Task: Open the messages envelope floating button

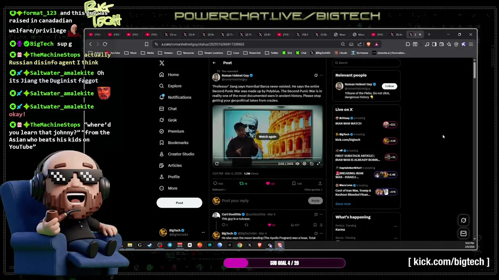Action: click(464, 233)
